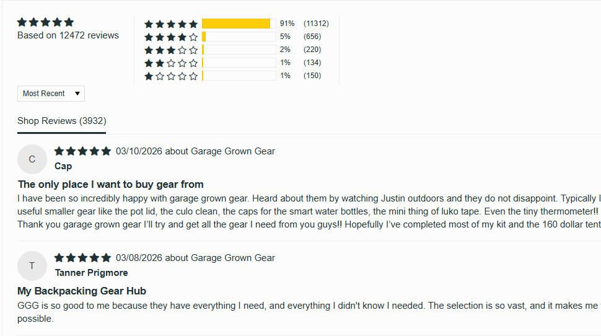Open the Most Recent sort dropdown
Image resolution: width=601 pixels, height=336 pixels.
44,94
